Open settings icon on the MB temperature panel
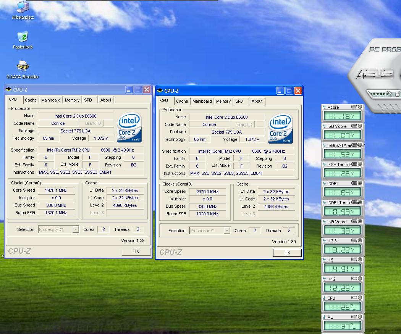 coord(354,317)
